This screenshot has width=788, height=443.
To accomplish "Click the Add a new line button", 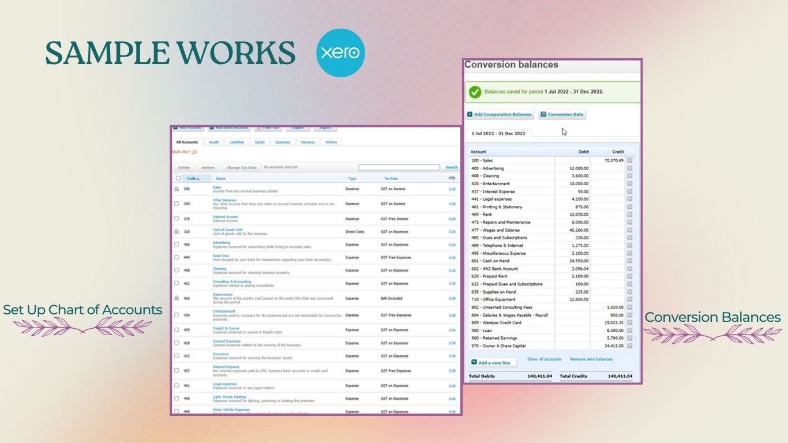I will (493, 362).
